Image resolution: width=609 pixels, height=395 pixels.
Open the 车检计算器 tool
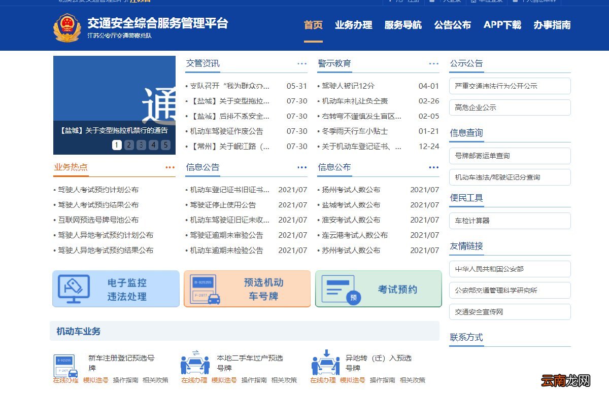point(510,221)
